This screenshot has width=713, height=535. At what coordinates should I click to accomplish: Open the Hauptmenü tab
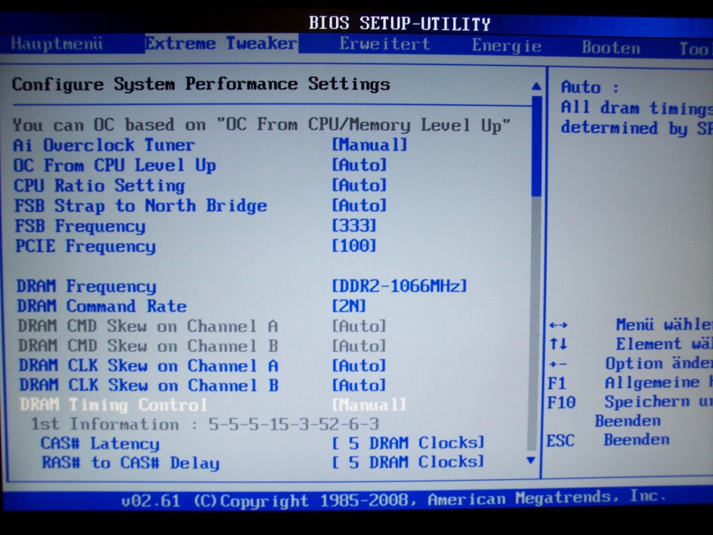tap(57, 44)
